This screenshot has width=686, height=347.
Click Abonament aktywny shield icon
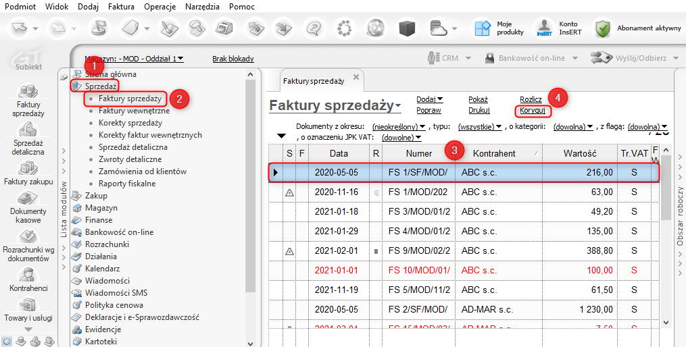point(603,28)
